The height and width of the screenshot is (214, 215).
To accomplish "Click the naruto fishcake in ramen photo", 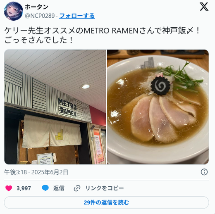I will tap(160, 86).
